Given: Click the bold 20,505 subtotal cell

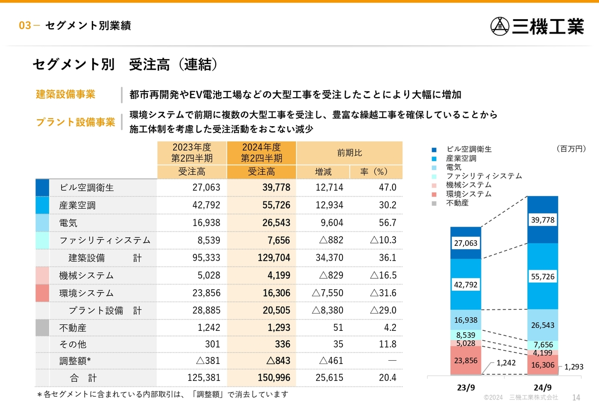Looking at the screenshot, I should tap(276, 311).
